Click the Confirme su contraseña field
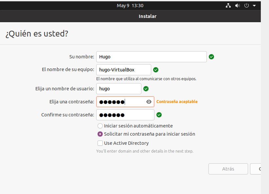This screenshot has height=194, width=269. (x=125, y=115)
